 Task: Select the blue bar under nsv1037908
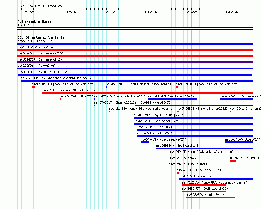pyautogui.click(x=216, y=179)
